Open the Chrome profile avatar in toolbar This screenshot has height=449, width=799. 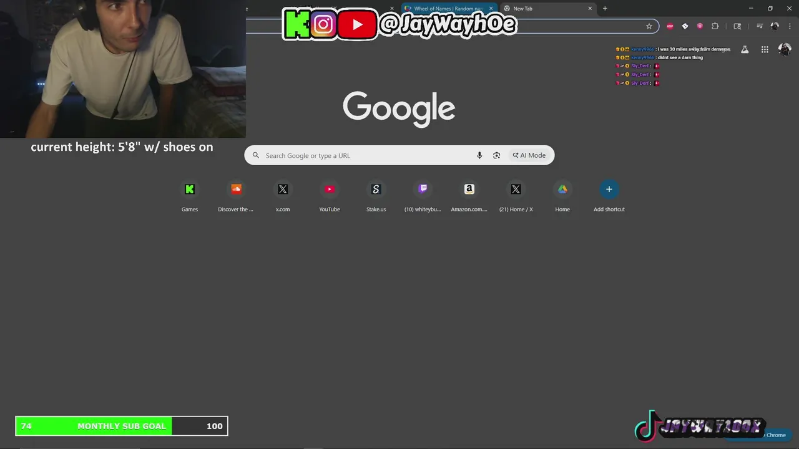(x=775, y=26)
